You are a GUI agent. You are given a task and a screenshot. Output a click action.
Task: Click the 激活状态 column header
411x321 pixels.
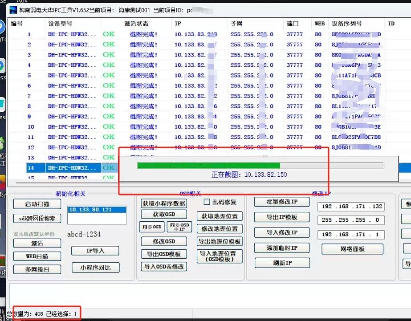click(136, 24)
